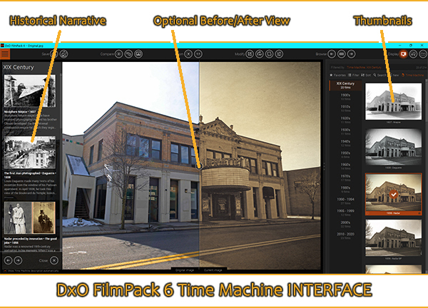The width and height of the screenshot is (428, 308).
Task: Apply the 1827 Niépce preset thumbnail
Action: (393, 101)
